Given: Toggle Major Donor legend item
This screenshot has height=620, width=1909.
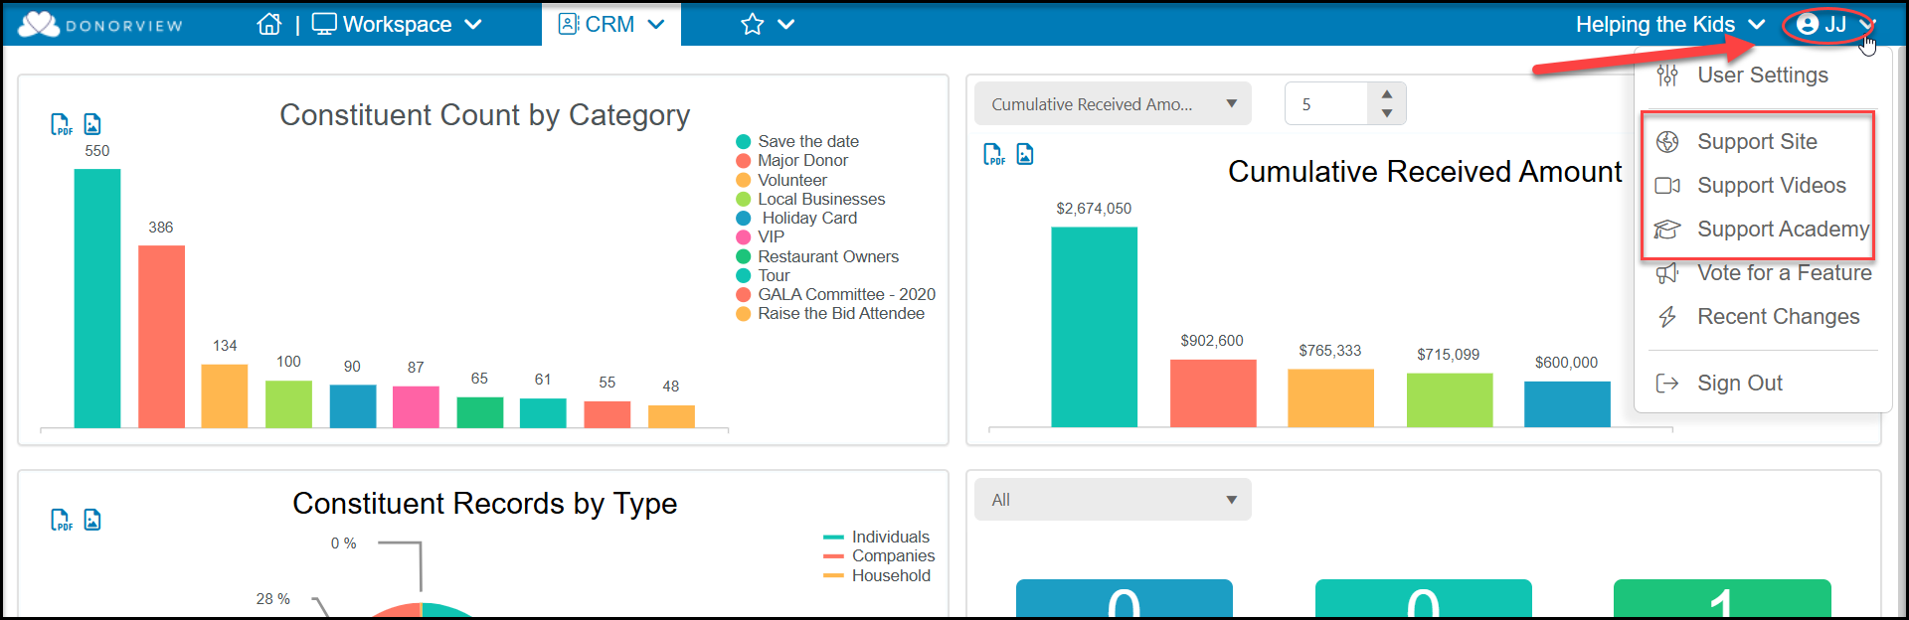Looking at the screenshot, I should click(792, 161).
